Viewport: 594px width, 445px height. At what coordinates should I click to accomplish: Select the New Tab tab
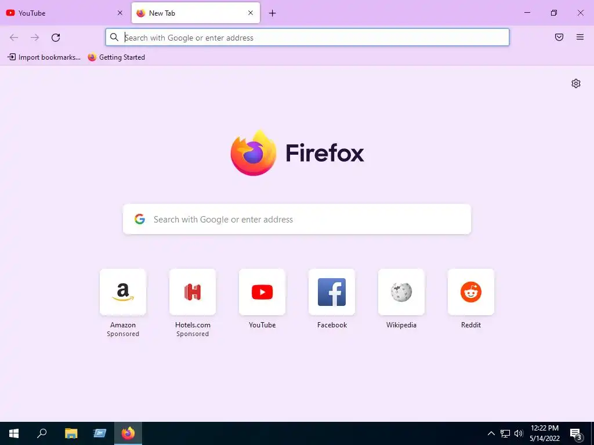tap(195, 13)
